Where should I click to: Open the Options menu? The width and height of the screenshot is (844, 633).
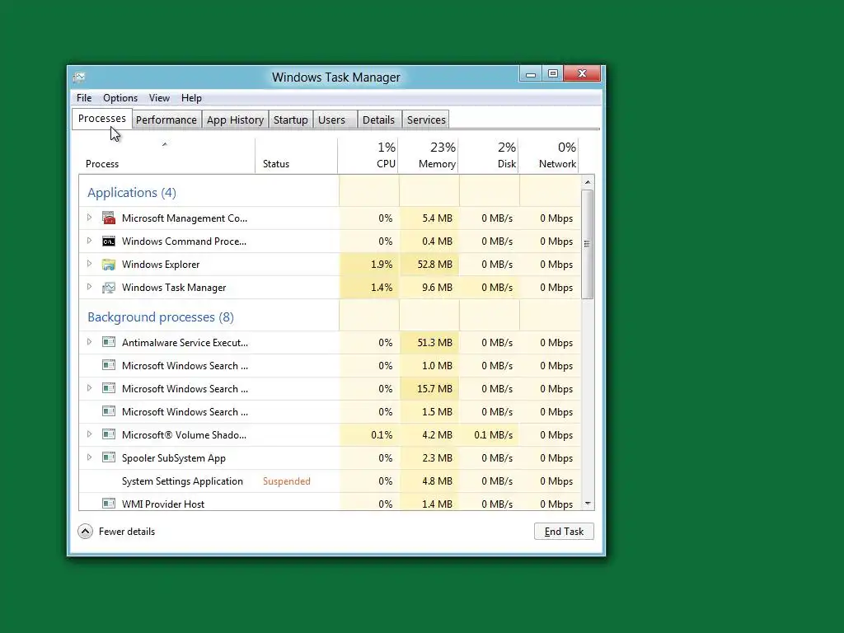click(x=120, y=98)
